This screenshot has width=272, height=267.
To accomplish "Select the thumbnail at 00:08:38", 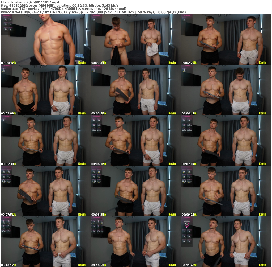I will point(136,191).
